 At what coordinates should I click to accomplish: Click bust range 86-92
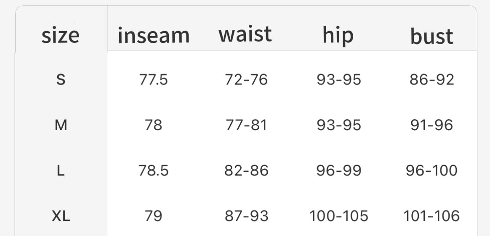tap(432, 79)
